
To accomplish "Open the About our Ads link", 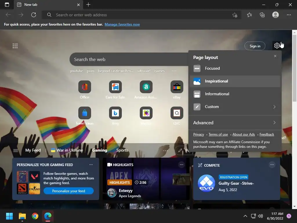I will coord(244,134).
